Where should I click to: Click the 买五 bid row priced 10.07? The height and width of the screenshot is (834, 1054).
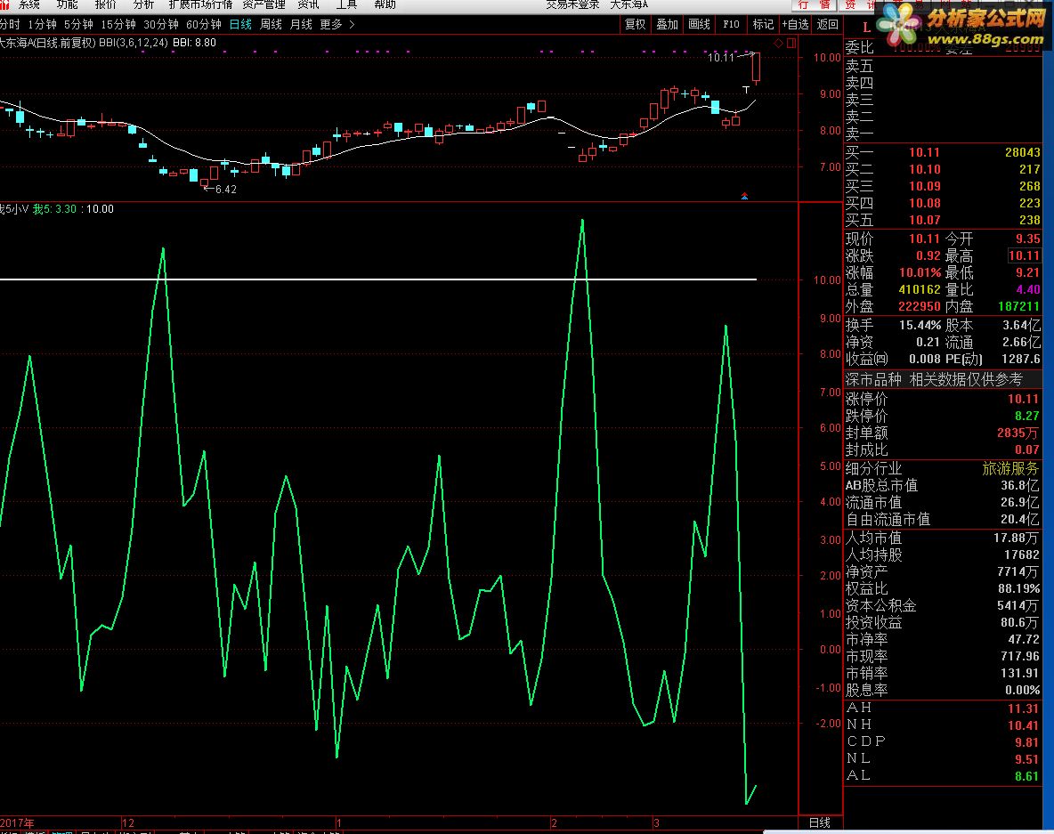(943, 220)
